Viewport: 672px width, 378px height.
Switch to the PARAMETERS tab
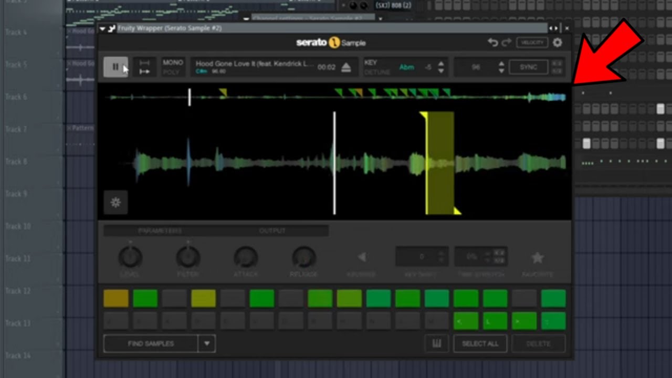tap(160, 230)
